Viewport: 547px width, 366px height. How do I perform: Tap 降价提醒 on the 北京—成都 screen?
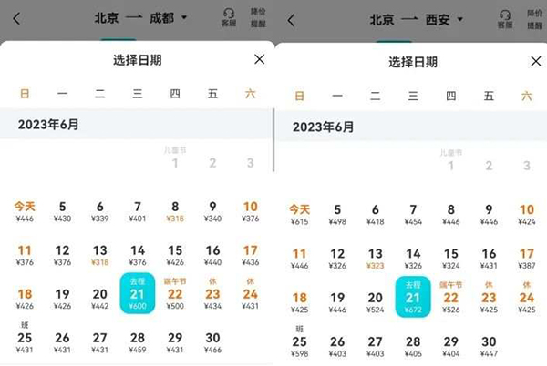[258, 19]
